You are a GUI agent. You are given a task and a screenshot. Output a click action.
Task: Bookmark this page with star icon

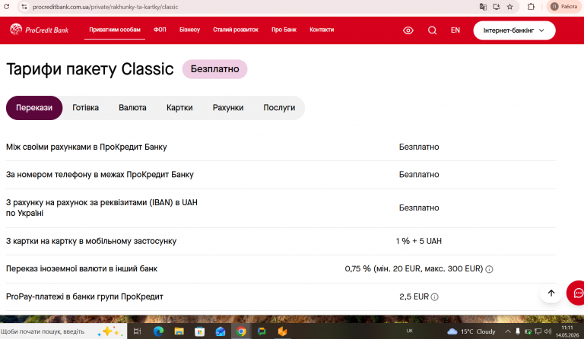pos(510,7)
